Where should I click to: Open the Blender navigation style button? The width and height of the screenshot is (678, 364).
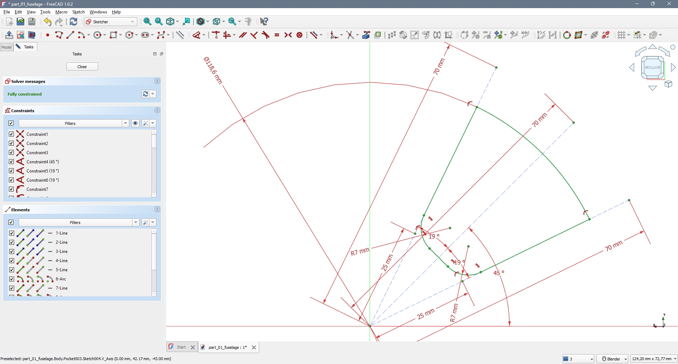coord(612,359)
